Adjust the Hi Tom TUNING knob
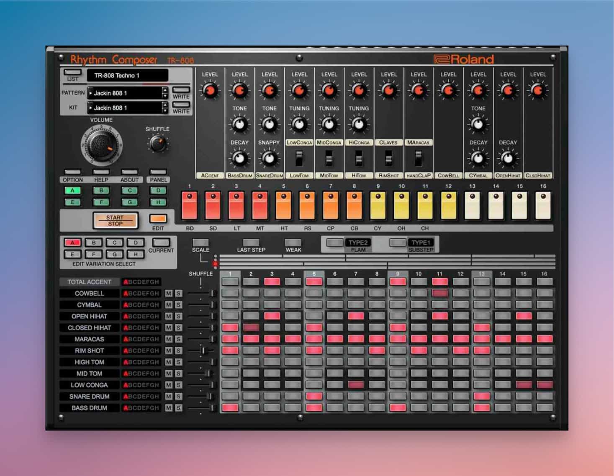The width and height of the screenshot is (614, 476). click(x=359, y=124)
